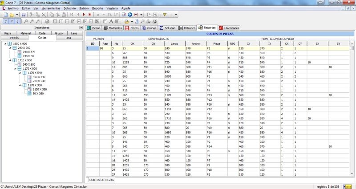Click the New document toolbar icon

5,15
